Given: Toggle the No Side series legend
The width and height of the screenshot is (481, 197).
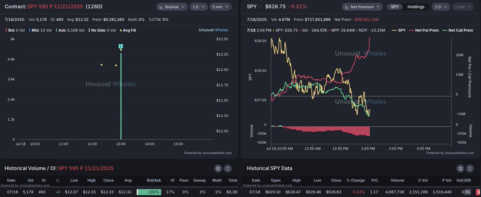Looking at the screenshot, I should 102,30.
